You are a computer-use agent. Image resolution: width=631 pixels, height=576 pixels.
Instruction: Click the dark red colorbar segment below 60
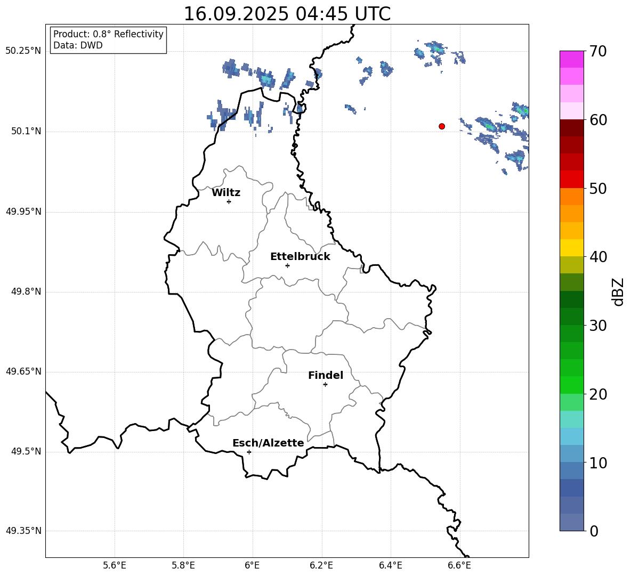[x=572, y=128]
